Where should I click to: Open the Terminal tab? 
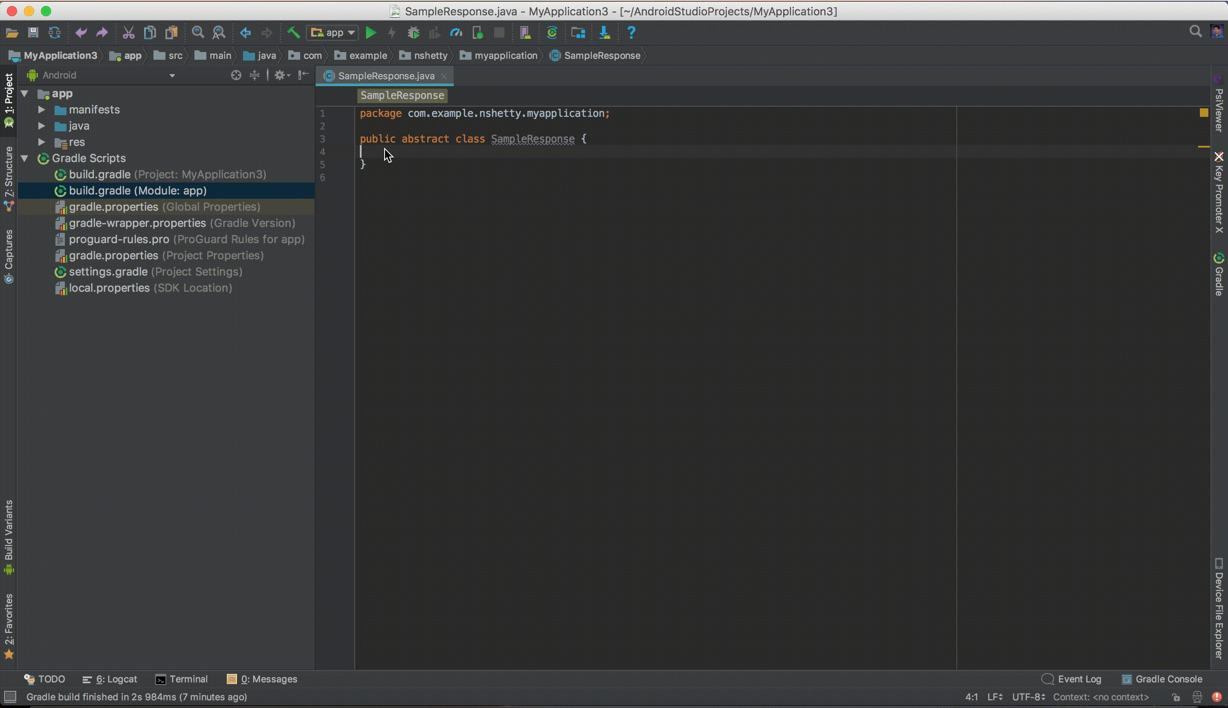(x=182, y=679)
